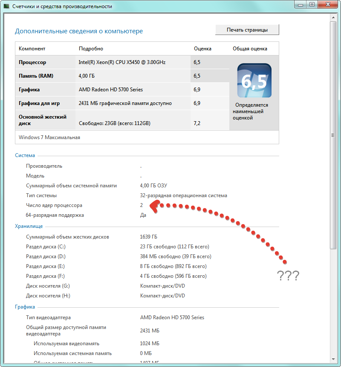Click the 7,2 disk score value
Screen dimensions: 341x367
tap(197, 123)
